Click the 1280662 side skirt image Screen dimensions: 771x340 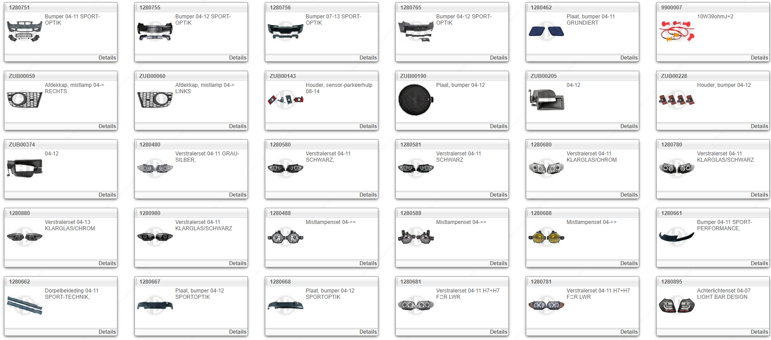(x=25, y=305)
